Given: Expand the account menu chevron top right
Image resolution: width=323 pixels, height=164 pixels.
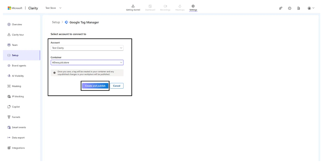Looking at the screenshot, I should (x=314, y=8).
